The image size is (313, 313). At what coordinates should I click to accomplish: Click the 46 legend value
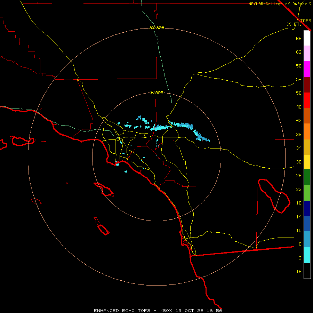click(299, 107)
